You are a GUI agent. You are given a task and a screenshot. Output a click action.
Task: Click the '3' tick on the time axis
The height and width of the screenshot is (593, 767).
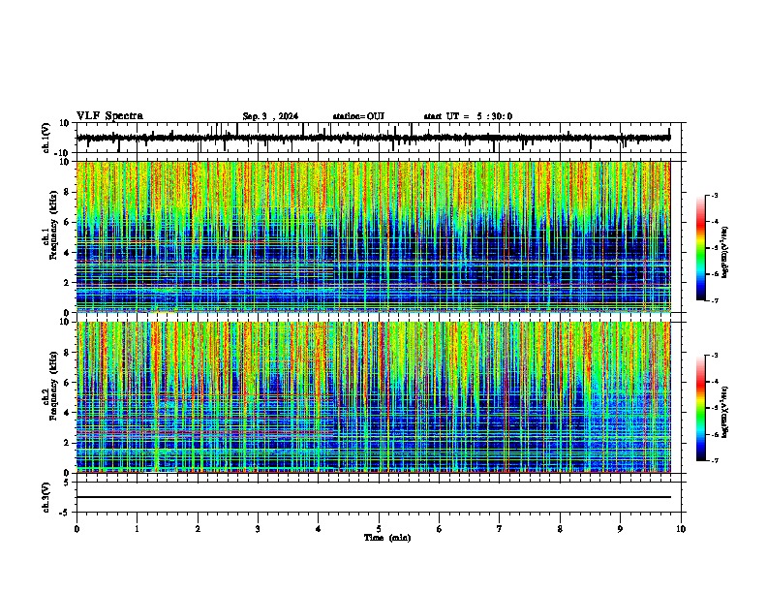point(258,529)
